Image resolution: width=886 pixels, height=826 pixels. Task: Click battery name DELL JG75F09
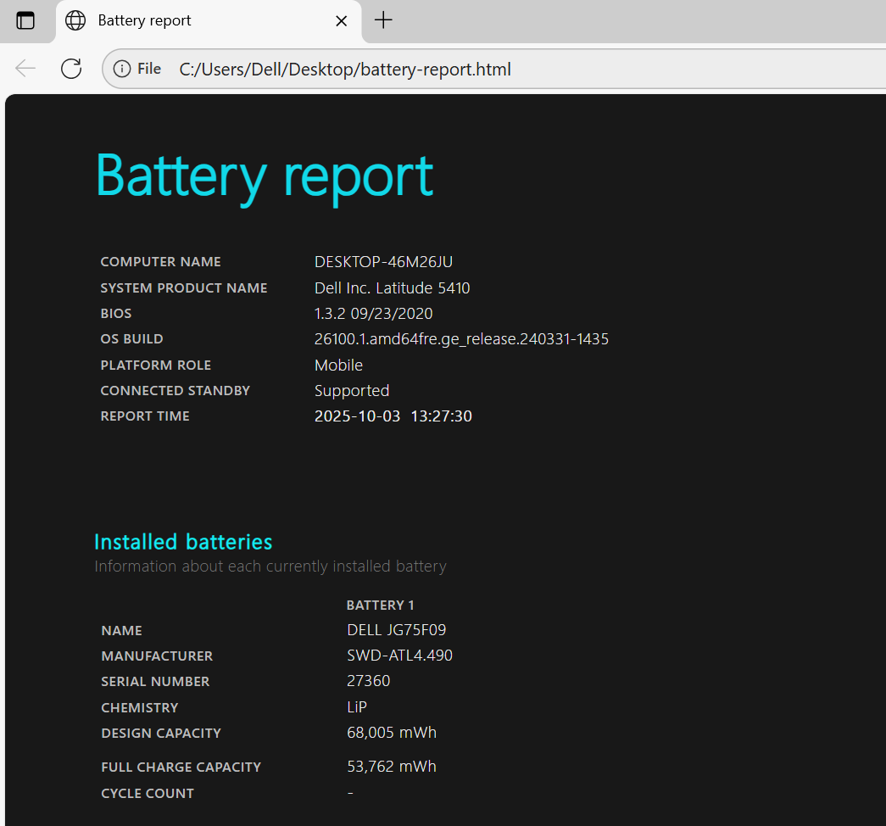[x=396, y=630]
